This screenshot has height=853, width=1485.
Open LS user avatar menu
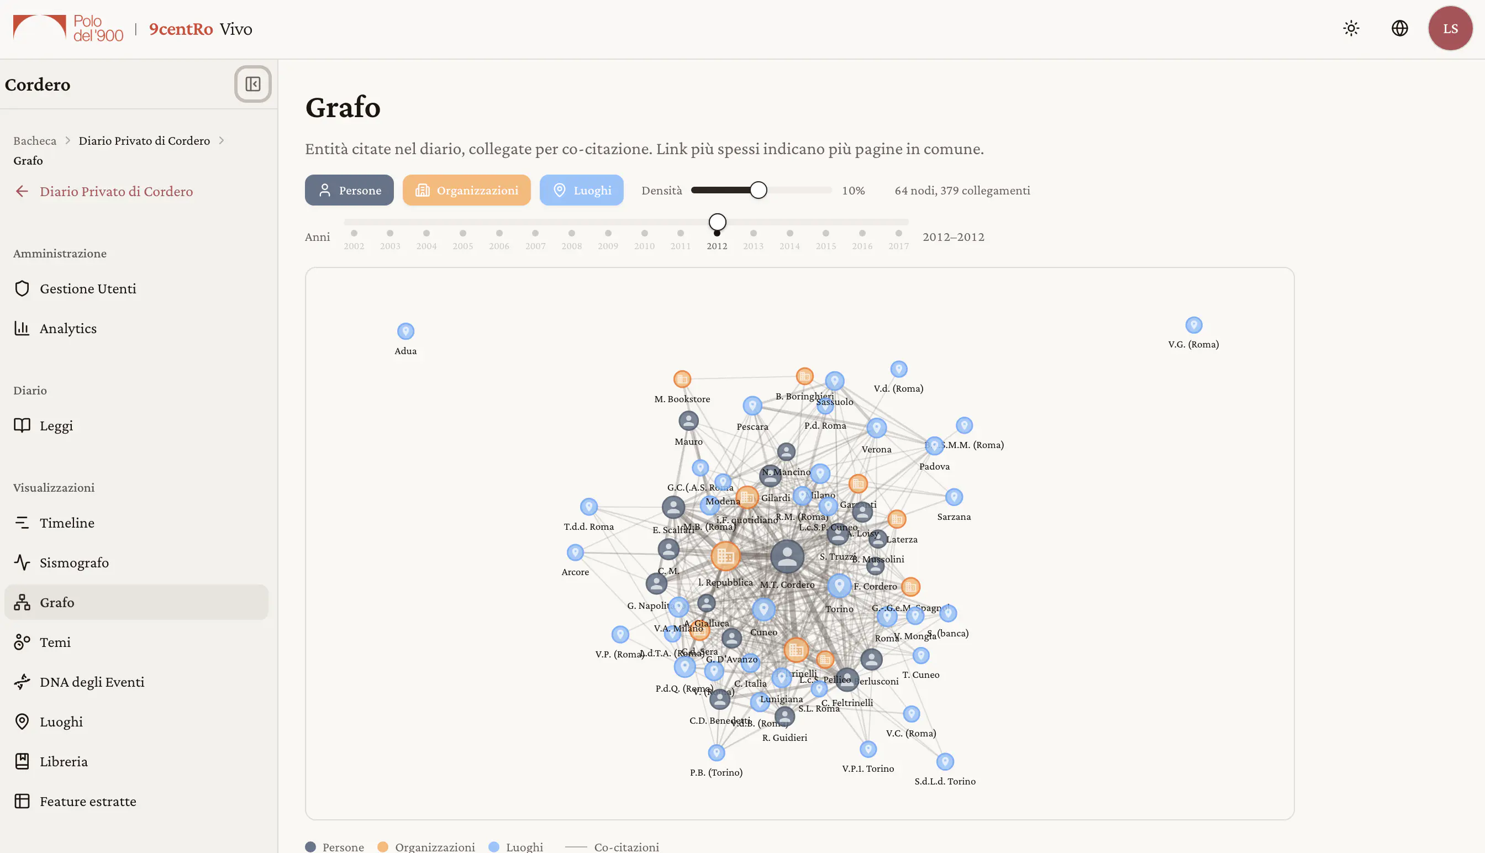tap(1450, 28)
